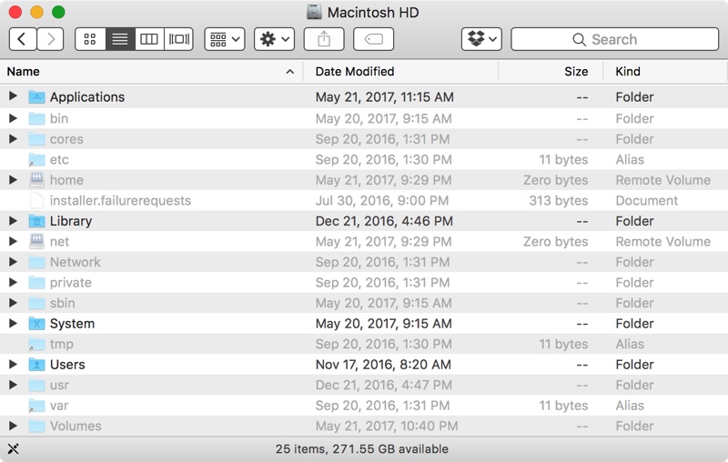Expand the Library folder disclosure triangle
The height and width of the screenshot is (462, 728).
click(13, 221)
